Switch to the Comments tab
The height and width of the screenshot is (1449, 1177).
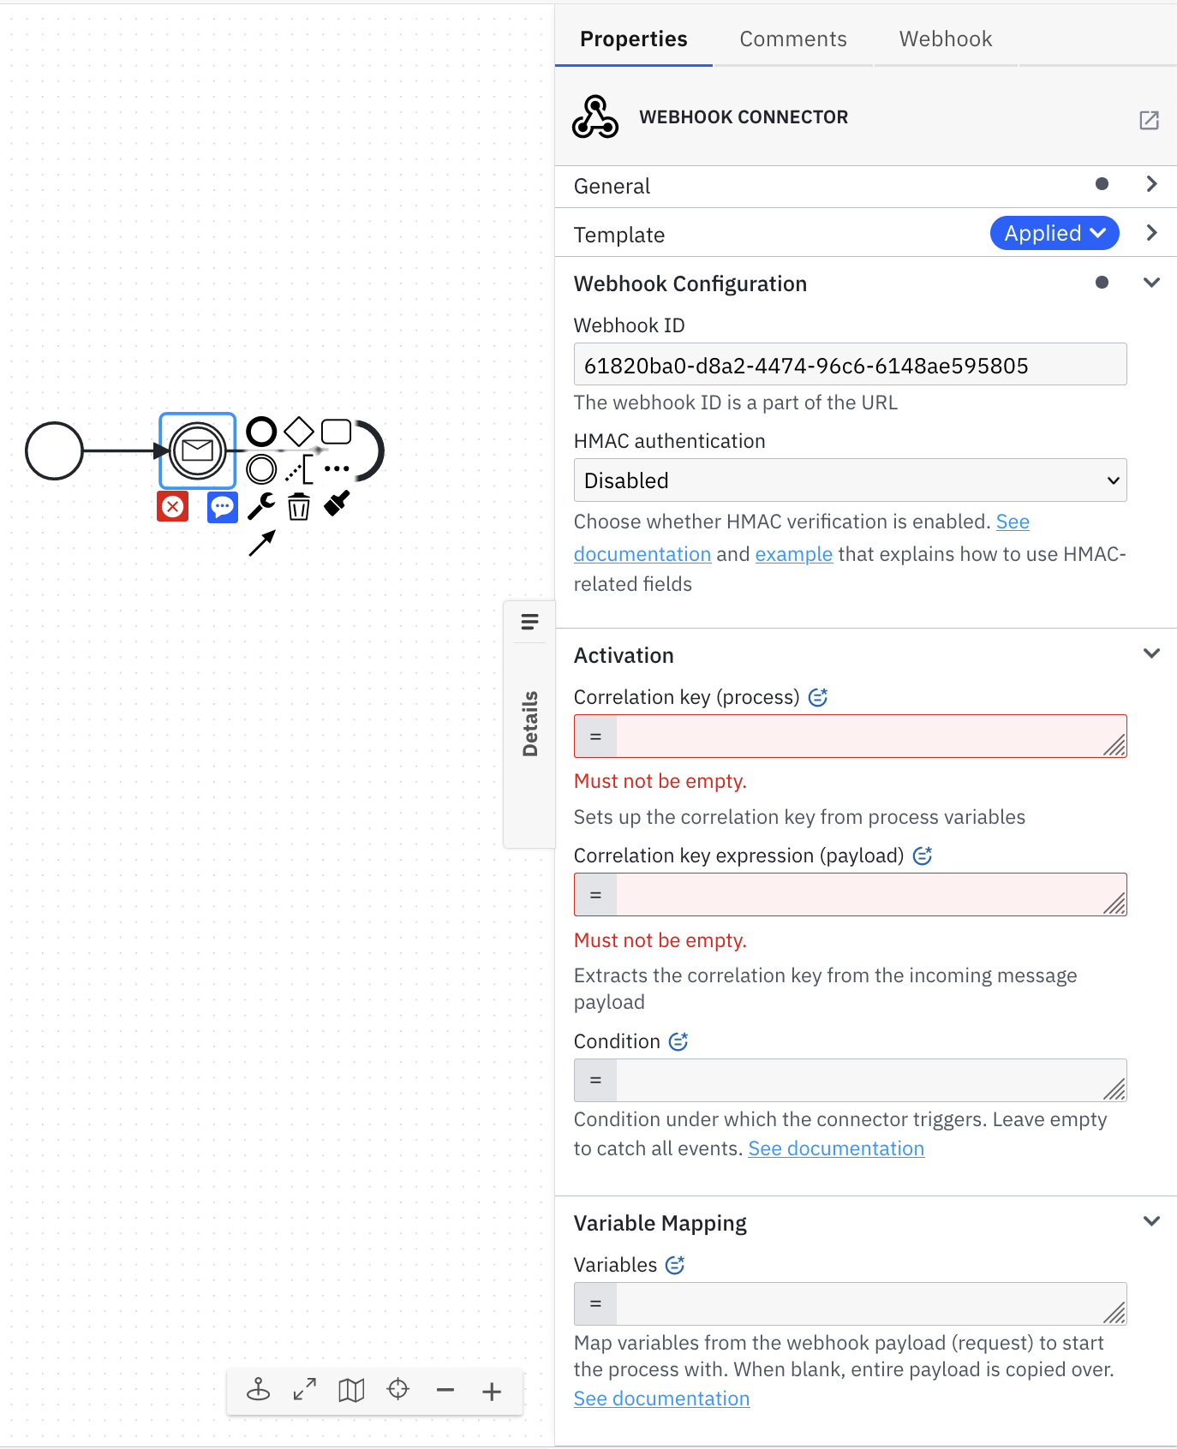[792, 39]
